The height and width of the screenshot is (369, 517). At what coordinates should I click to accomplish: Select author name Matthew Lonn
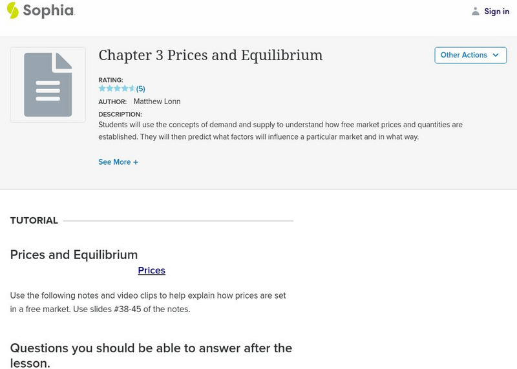[157, 101]
